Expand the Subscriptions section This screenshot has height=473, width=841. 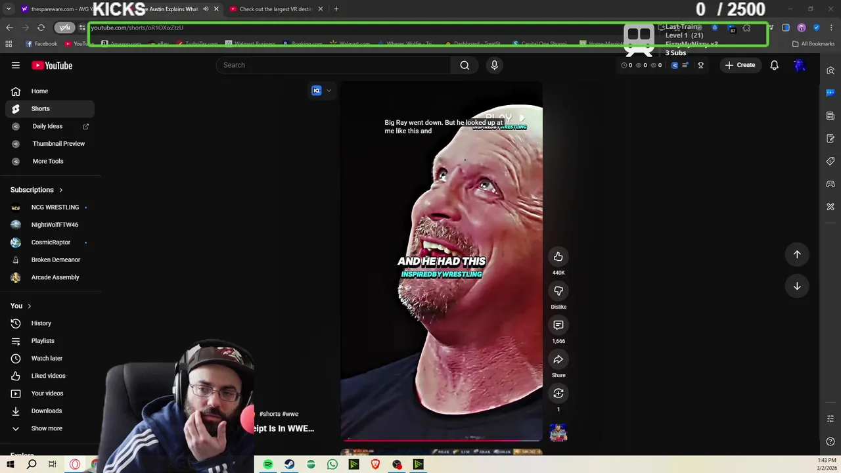coord(37,190)
